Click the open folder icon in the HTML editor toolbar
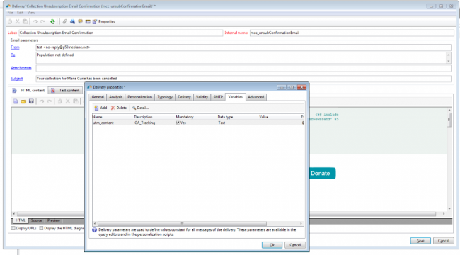This screenshot has height=255, width=460. 23,101
